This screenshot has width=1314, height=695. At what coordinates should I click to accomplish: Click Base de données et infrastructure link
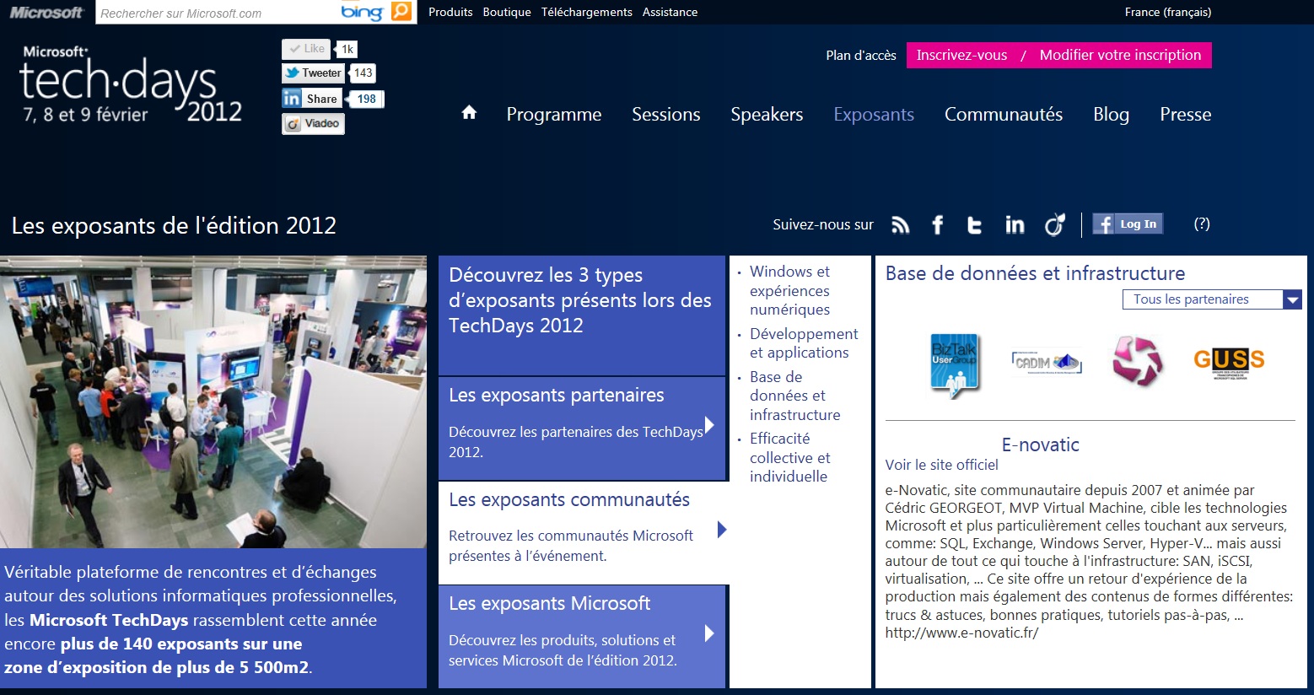(794, 396)
